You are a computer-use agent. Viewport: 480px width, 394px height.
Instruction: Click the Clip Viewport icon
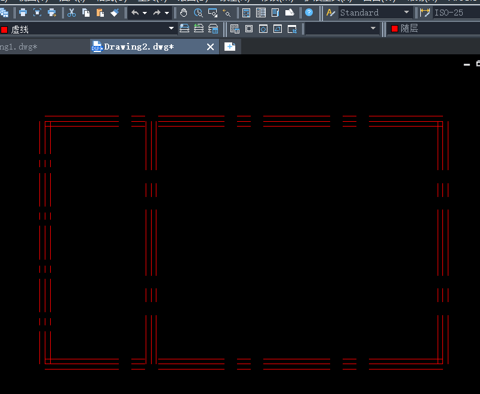[x=292, y=29]
